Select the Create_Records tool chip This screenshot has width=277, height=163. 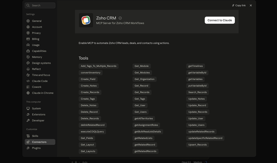[x=90, y=92]
